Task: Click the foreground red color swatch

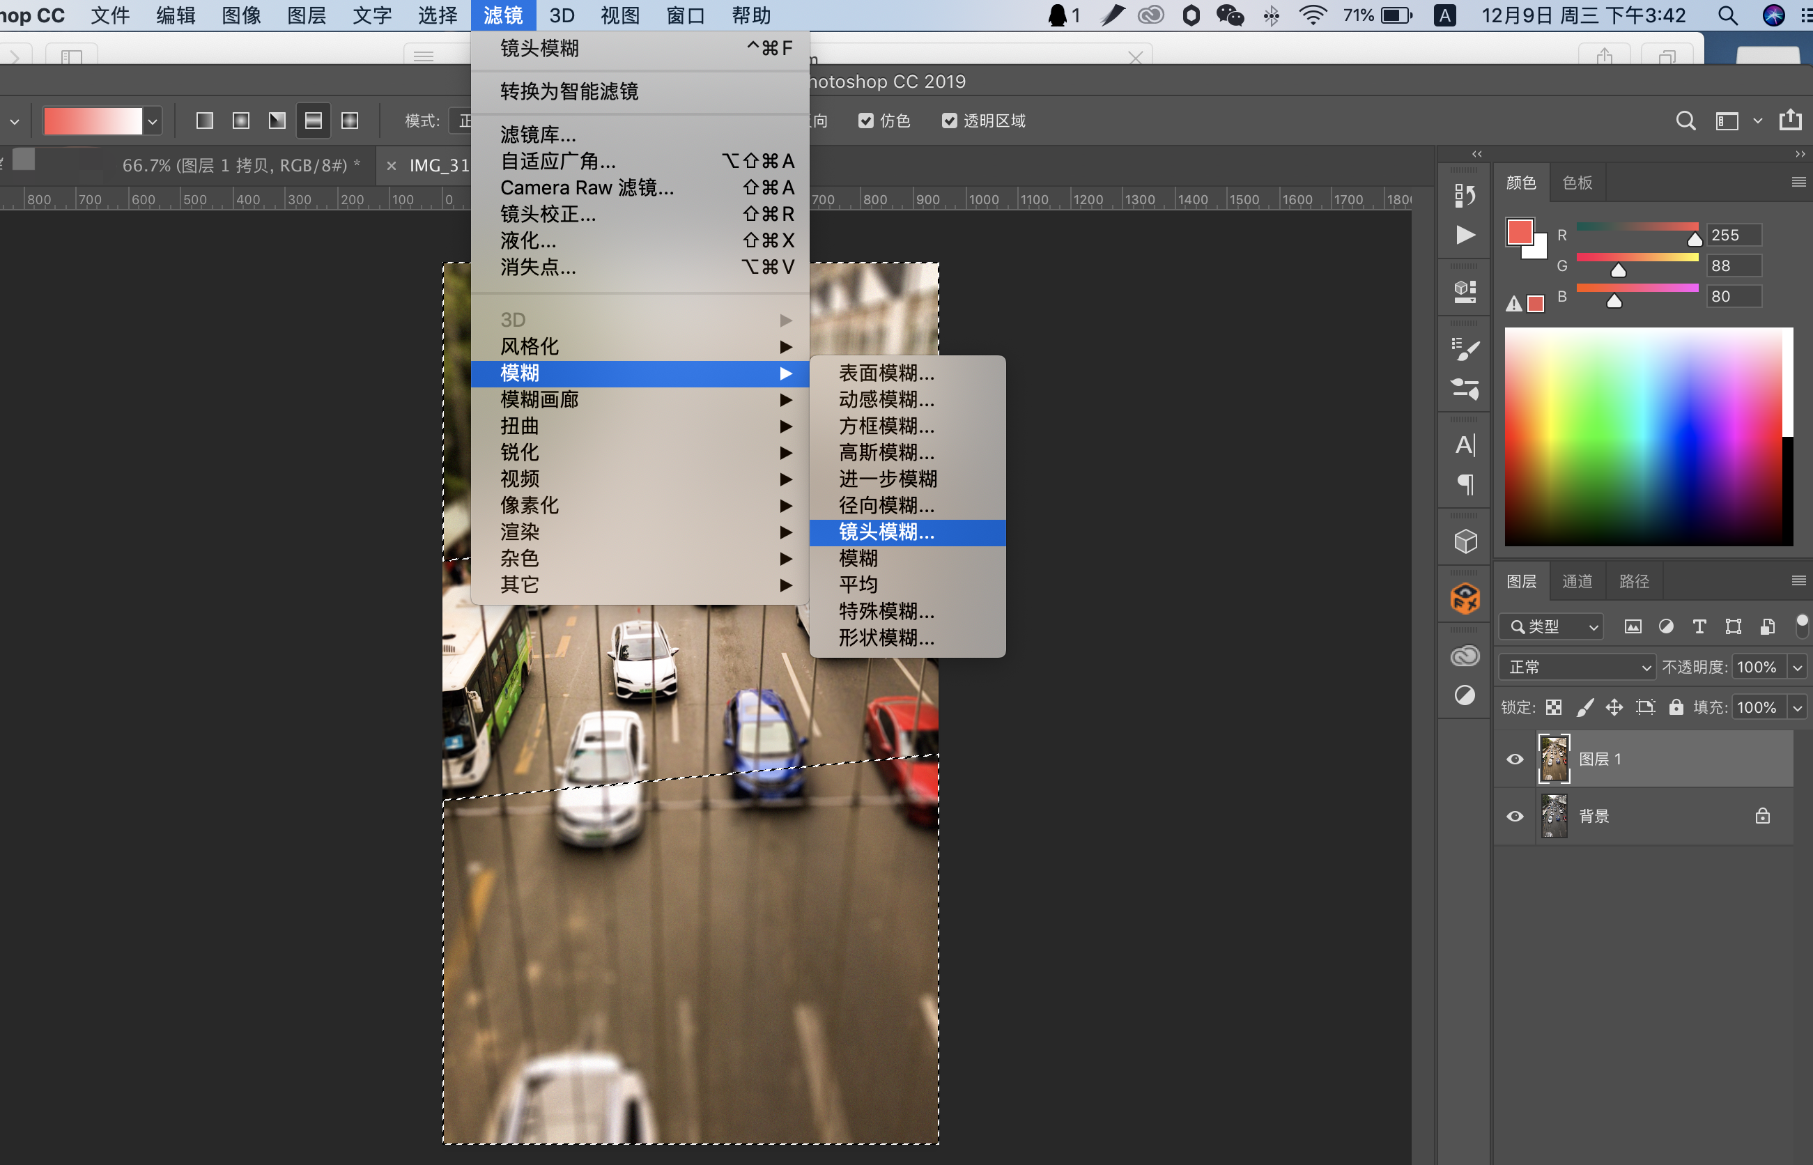Action: [x=1519, y=231]
